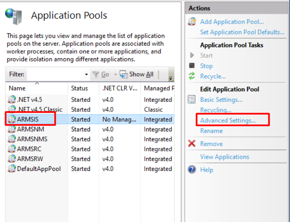Click the .NET v4.5 pool icon
This screenshot has width=290, height=222.
pos(12,99)
